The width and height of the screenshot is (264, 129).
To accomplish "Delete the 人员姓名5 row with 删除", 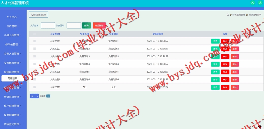I will click(x=235, y=72).
